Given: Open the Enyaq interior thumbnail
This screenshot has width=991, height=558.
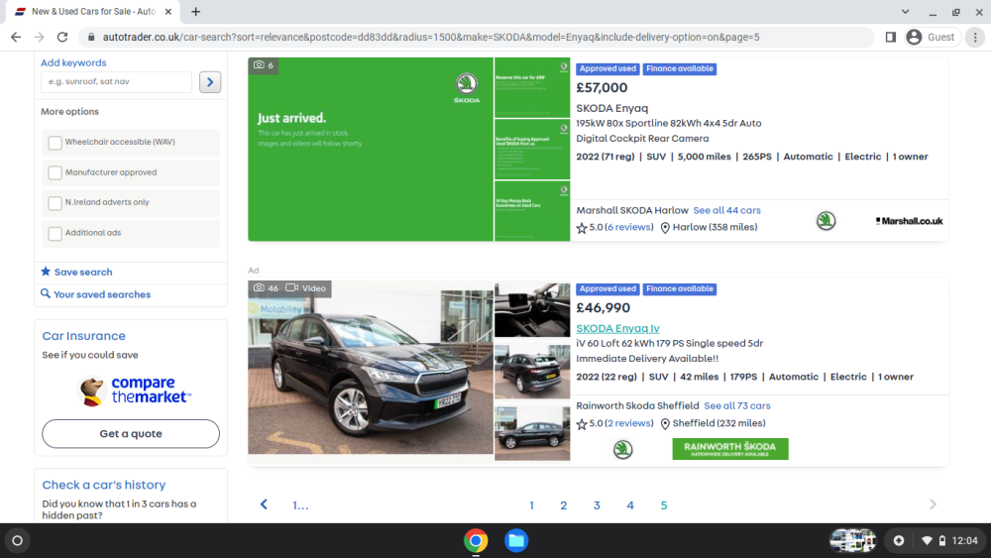Looking at the screenshot, I should point(532,309).
